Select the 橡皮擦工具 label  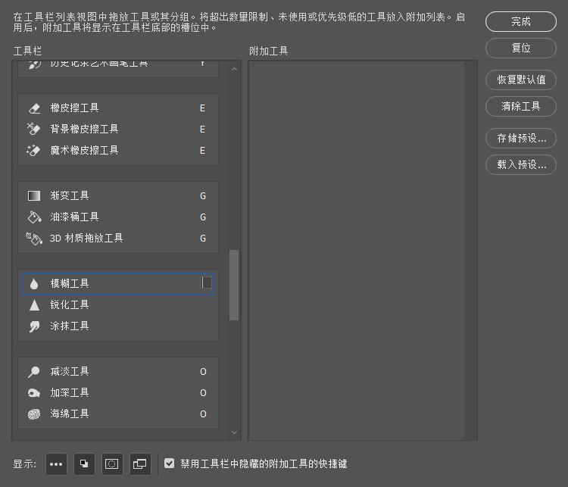click(74, 108)
